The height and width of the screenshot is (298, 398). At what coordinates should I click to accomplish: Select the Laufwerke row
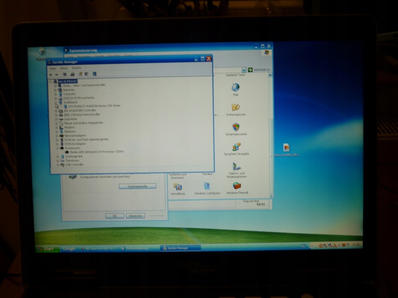tap(70, 119)
